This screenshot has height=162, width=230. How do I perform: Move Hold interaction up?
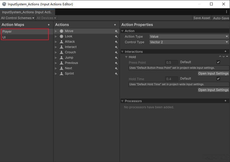(220, 57)
